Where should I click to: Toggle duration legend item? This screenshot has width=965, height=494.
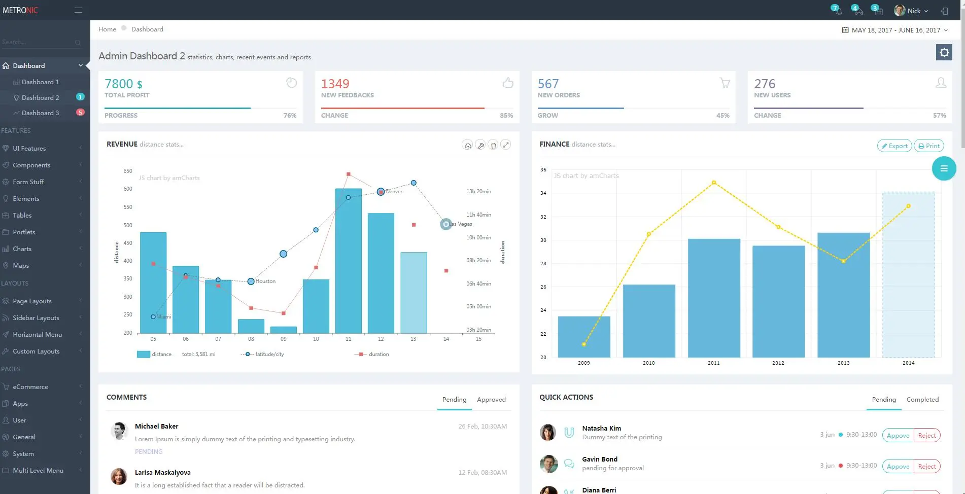coord(371,354)
